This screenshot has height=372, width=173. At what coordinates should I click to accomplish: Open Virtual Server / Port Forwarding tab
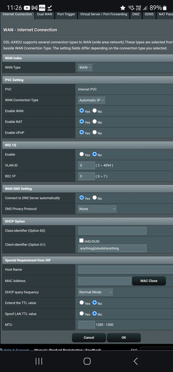tap(104, 15)
